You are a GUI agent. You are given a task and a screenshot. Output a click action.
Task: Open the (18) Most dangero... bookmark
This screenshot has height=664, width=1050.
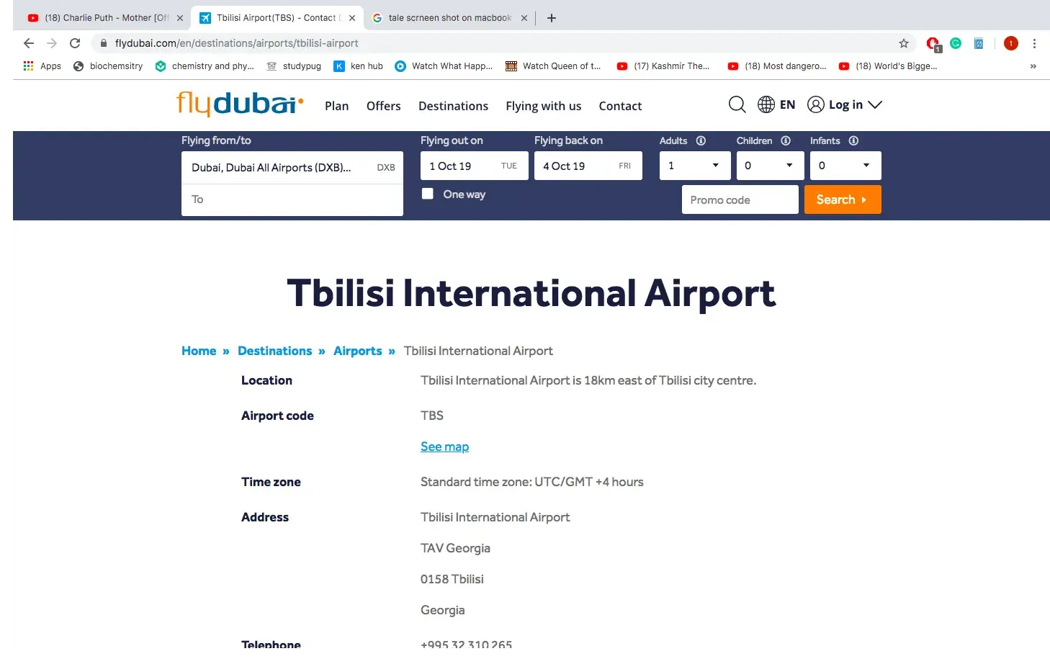[x=777, y=66]
